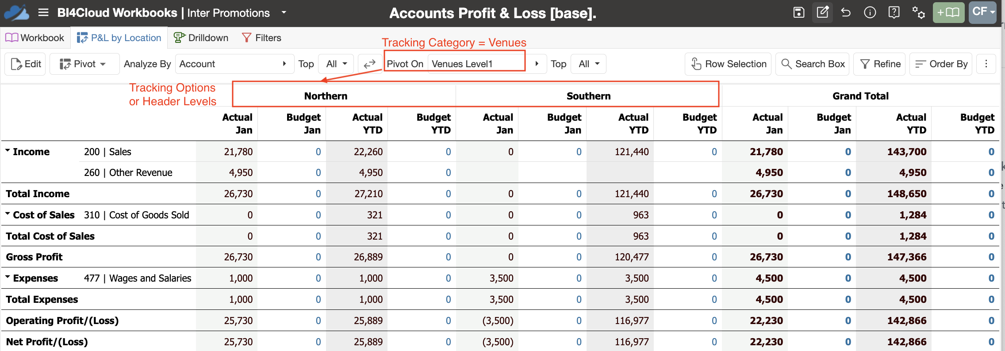Open the hamburger menu
1005x351 pixels.
click(43, 12)
